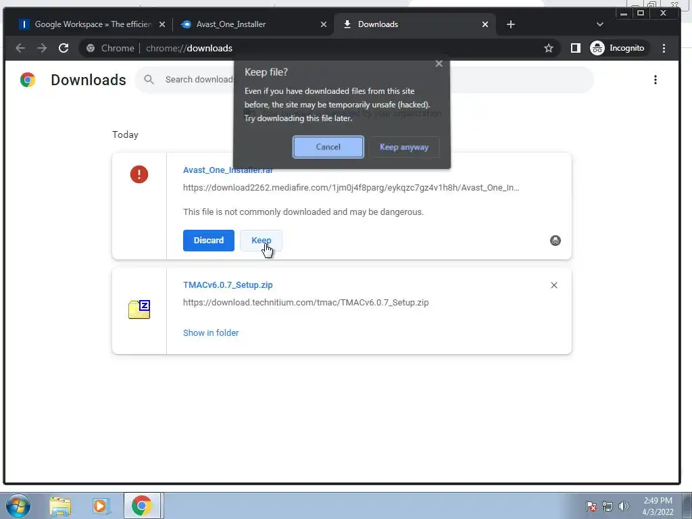Click the Chrome site info chip
692x519 pixels.
pyautogui.click(x=110, y=48)
